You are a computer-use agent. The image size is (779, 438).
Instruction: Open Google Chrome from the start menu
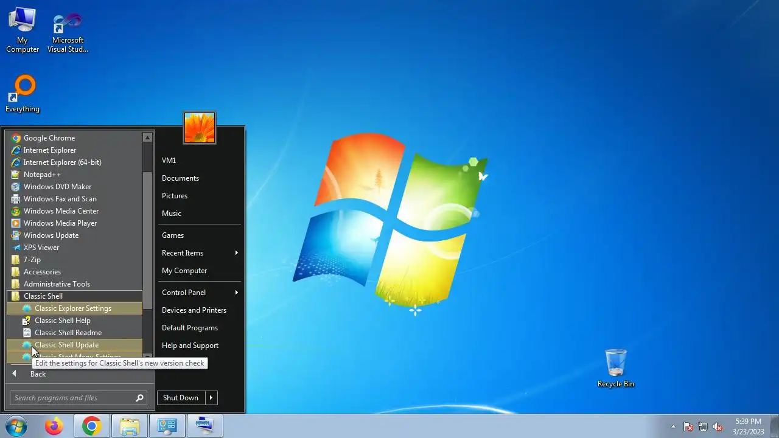(x=74, y=138)
